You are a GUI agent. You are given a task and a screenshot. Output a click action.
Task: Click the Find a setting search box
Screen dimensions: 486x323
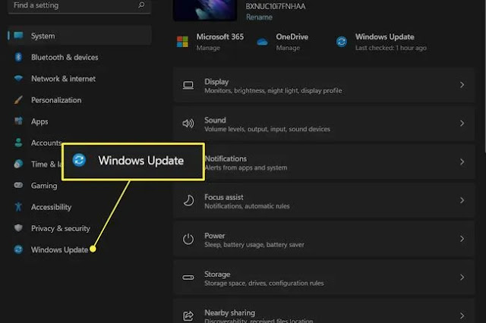tap(80, 5)
